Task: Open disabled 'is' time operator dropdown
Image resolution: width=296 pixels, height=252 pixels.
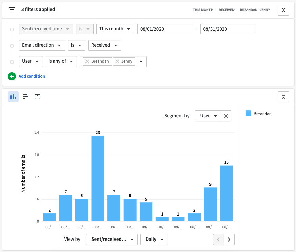Action: pos(85,29)
